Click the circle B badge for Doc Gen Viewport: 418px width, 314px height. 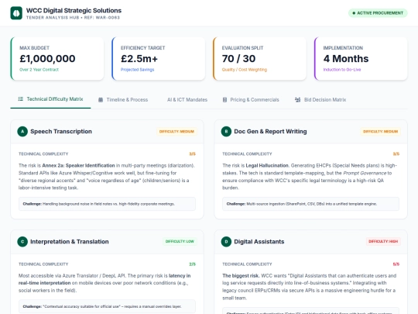(x=226, y=131)
